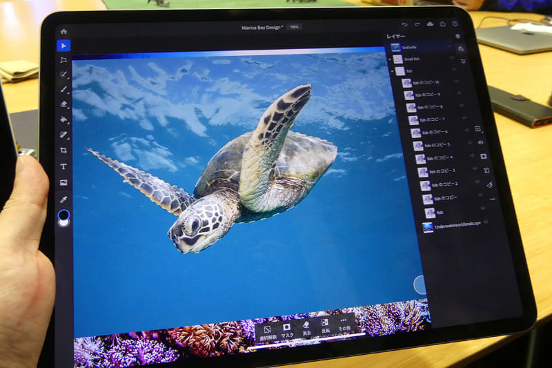The width and height of the screenshot is (552, 368).
Task: Tap 選択解除 deselect button
Action: click(x=268, y=332)
